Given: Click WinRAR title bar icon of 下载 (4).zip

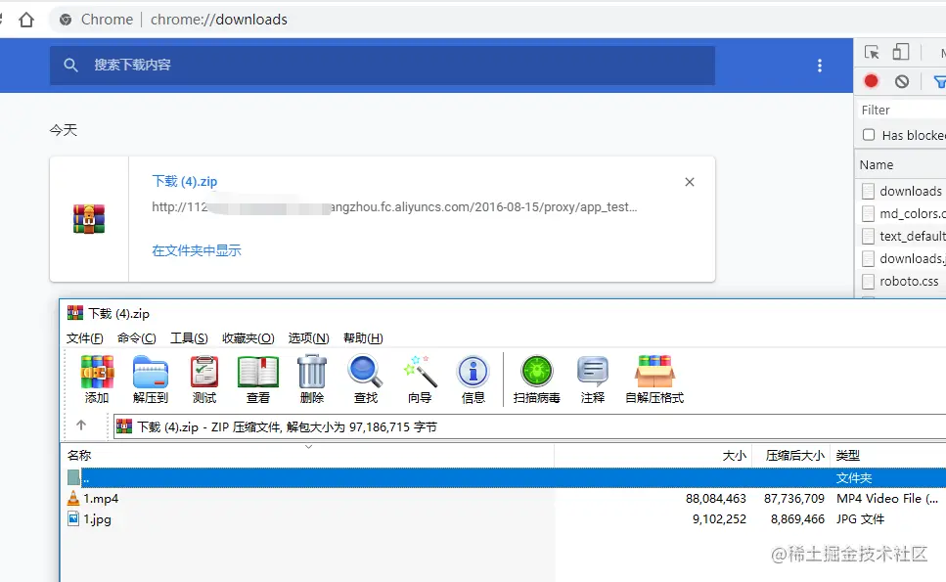Looking at the screenshot, I should point(75,313).
